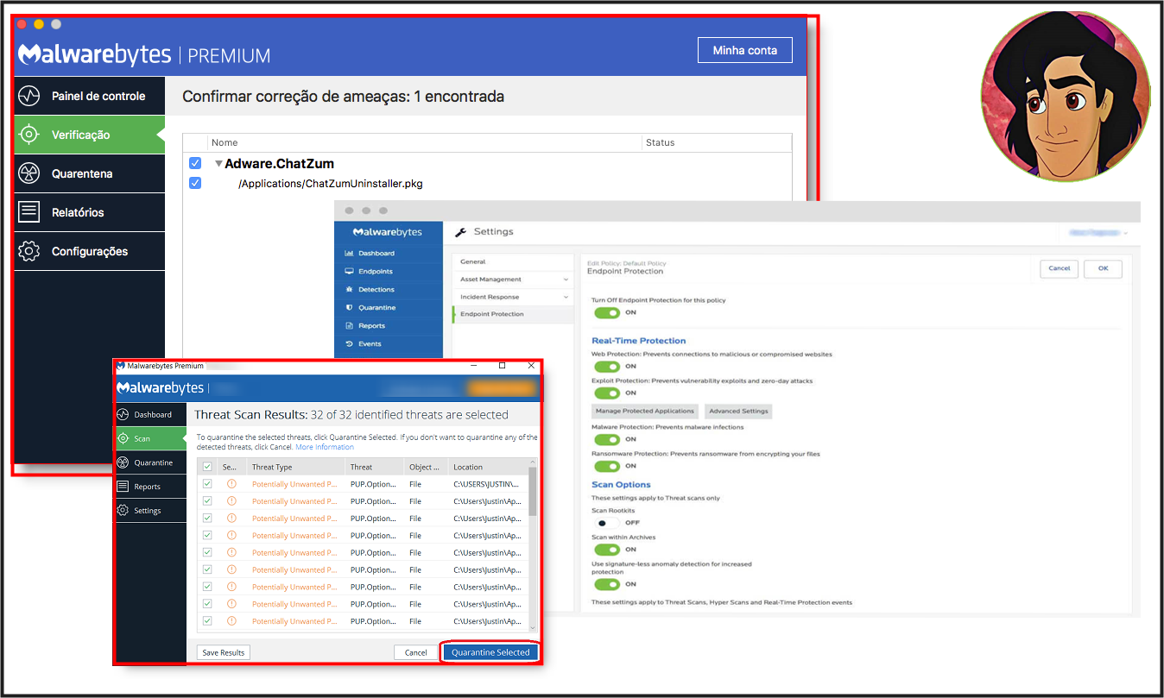This screenshot has height=698, width=1164.
Task: Click the wrench icon beside Settings title
Action: point(460,231)
